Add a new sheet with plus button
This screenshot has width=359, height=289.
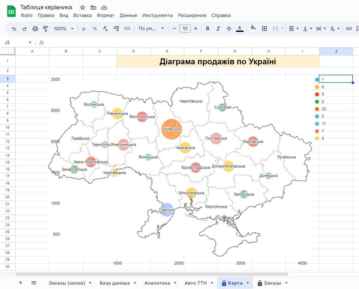click(20, 283)
